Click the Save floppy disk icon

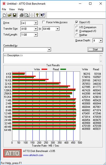click(x=15, y=15)
